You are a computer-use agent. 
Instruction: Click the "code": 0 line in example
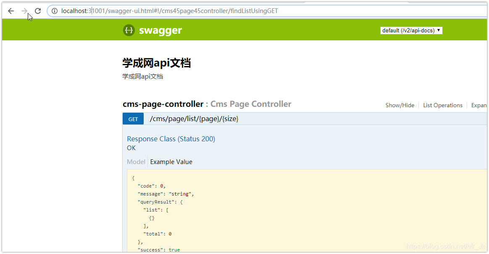[152, 186]
